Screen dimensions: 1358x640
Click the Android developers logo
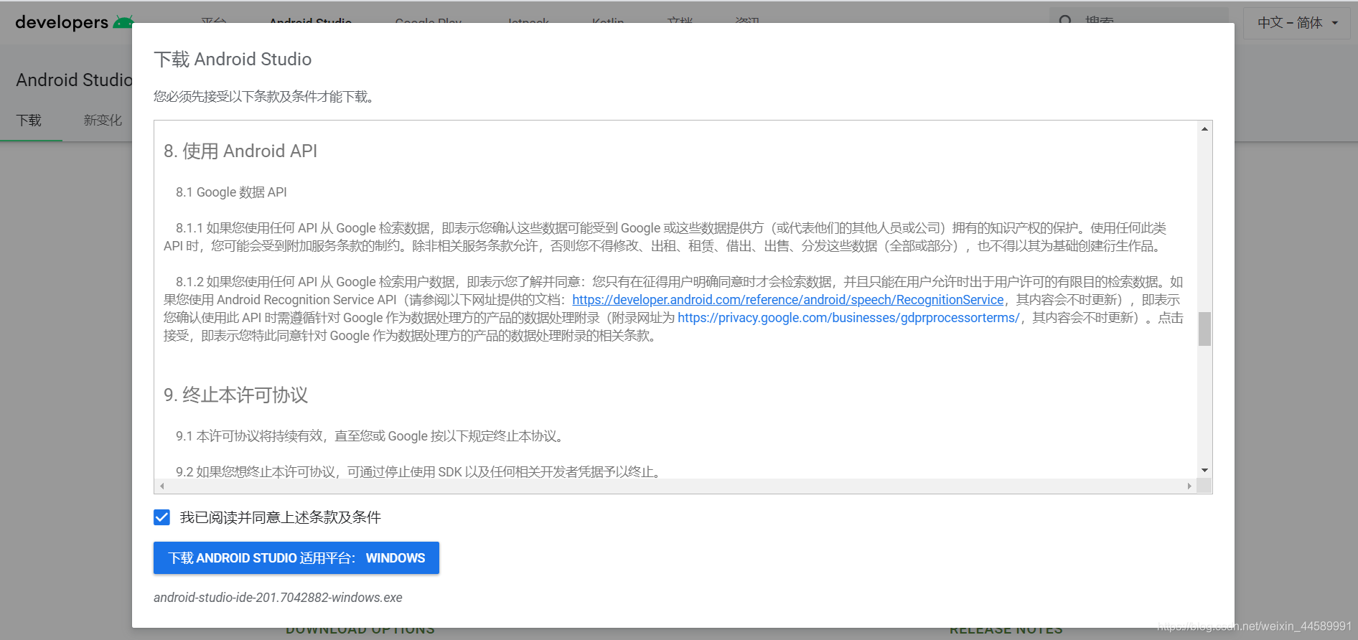click(x=73, y=22)
